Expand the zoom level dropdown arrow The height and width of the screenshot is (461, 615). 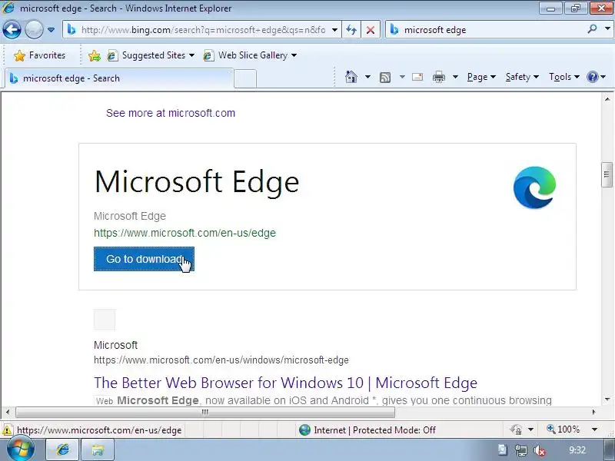pyautogui.click(x=594, y=429)
